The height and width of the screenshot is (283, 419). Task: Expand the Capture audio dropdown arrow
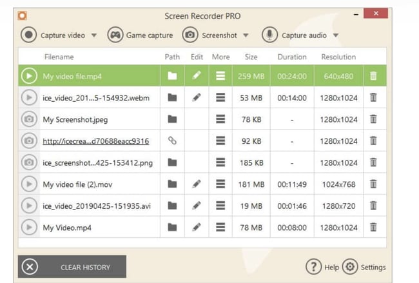336,35
